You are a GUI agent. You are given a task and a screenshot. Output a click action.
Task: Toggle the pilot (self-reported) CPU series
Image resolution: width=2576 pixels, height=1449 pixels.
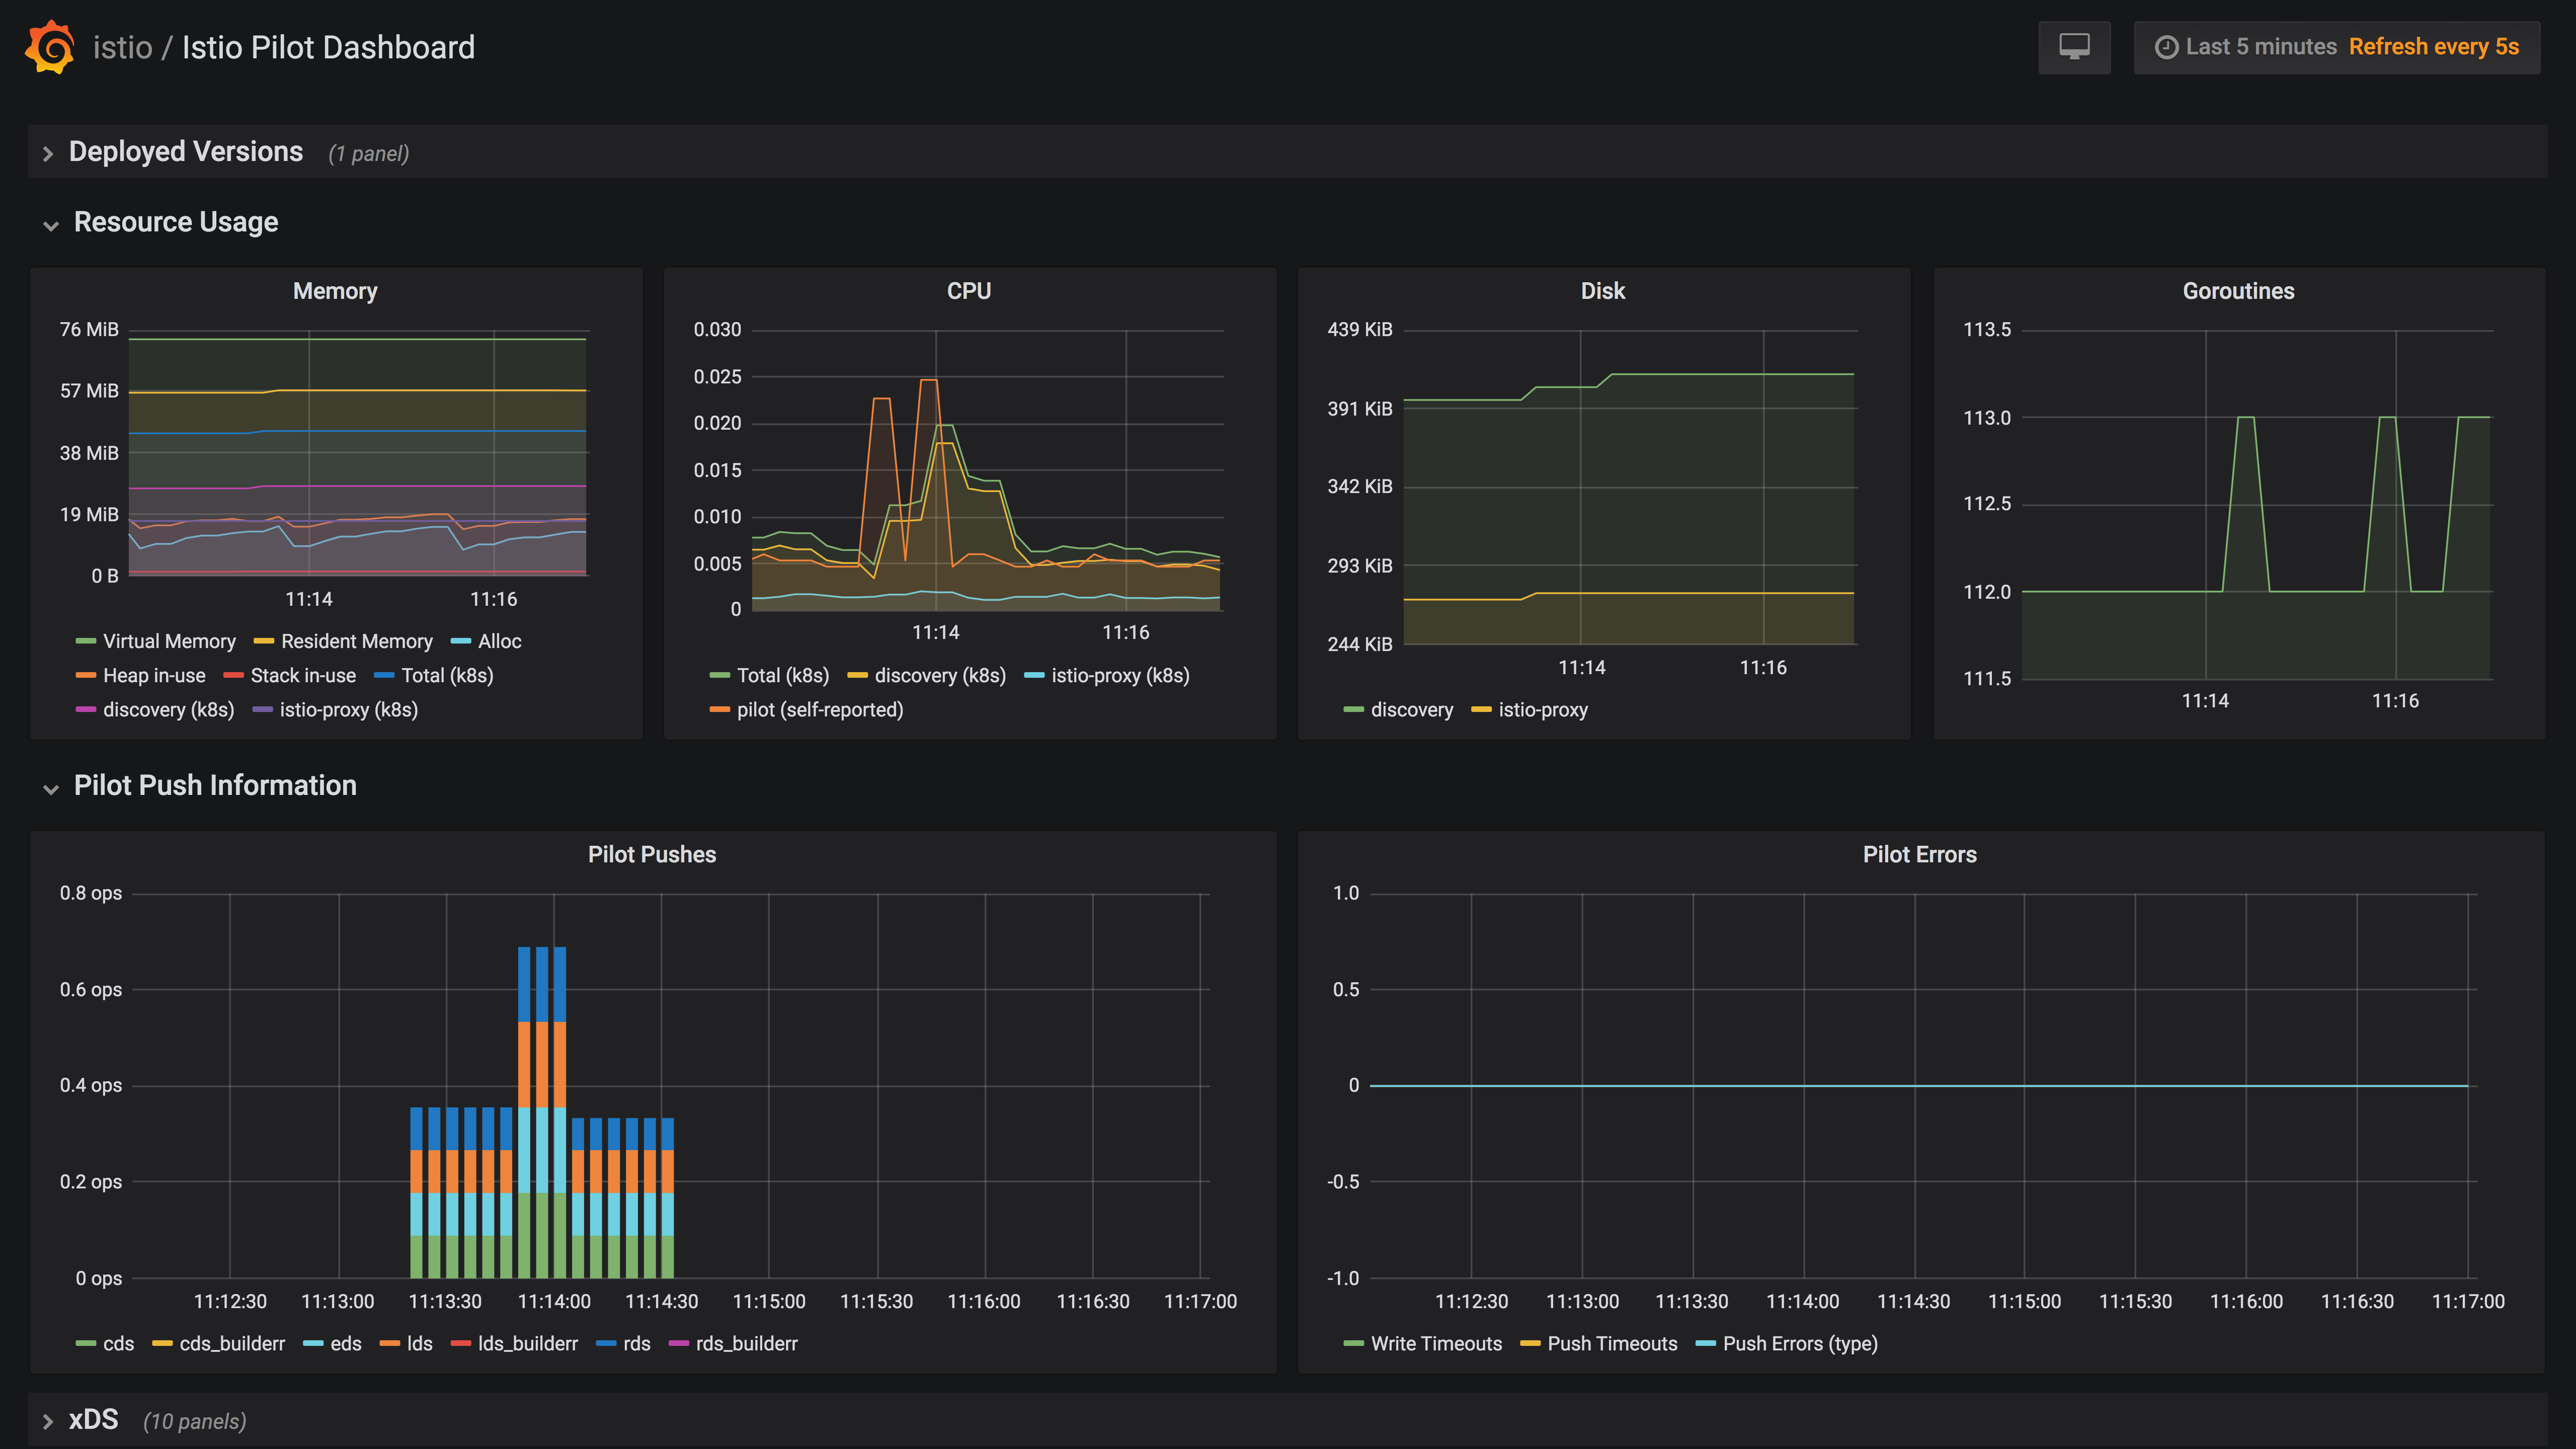pos(820,710)
